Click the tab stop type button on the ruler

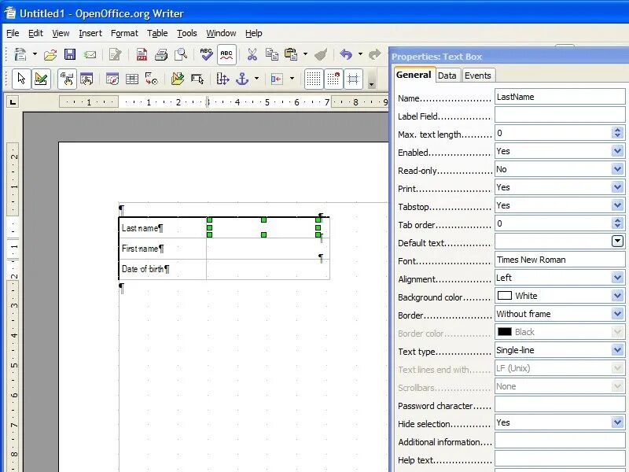(13, 102)
